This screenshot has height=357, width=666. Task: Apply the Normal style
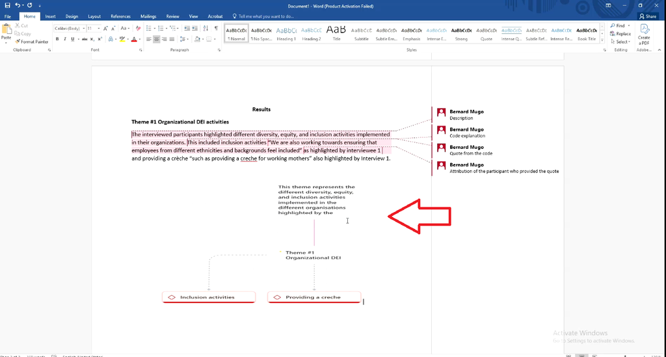tap(236, 34)
